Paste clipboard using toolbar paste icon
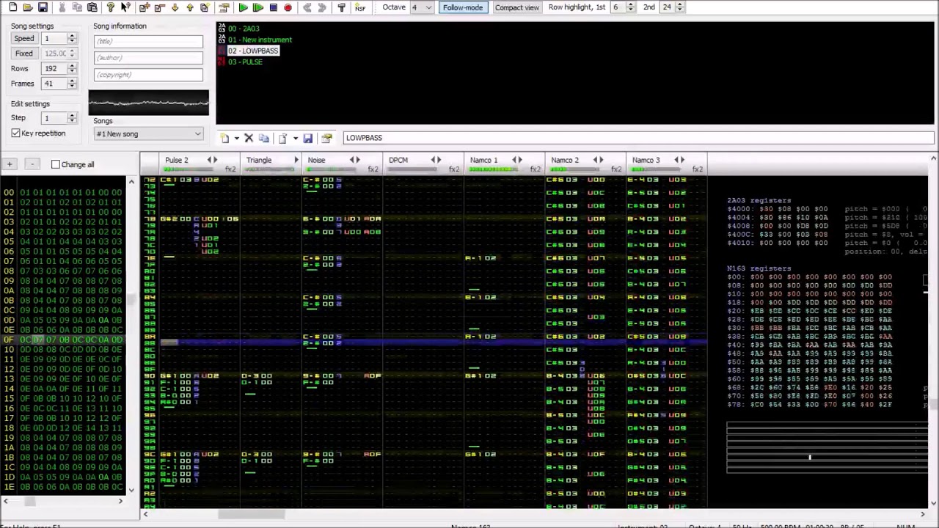The width and height of the screenshot is (939, 528). coord(92,7)
